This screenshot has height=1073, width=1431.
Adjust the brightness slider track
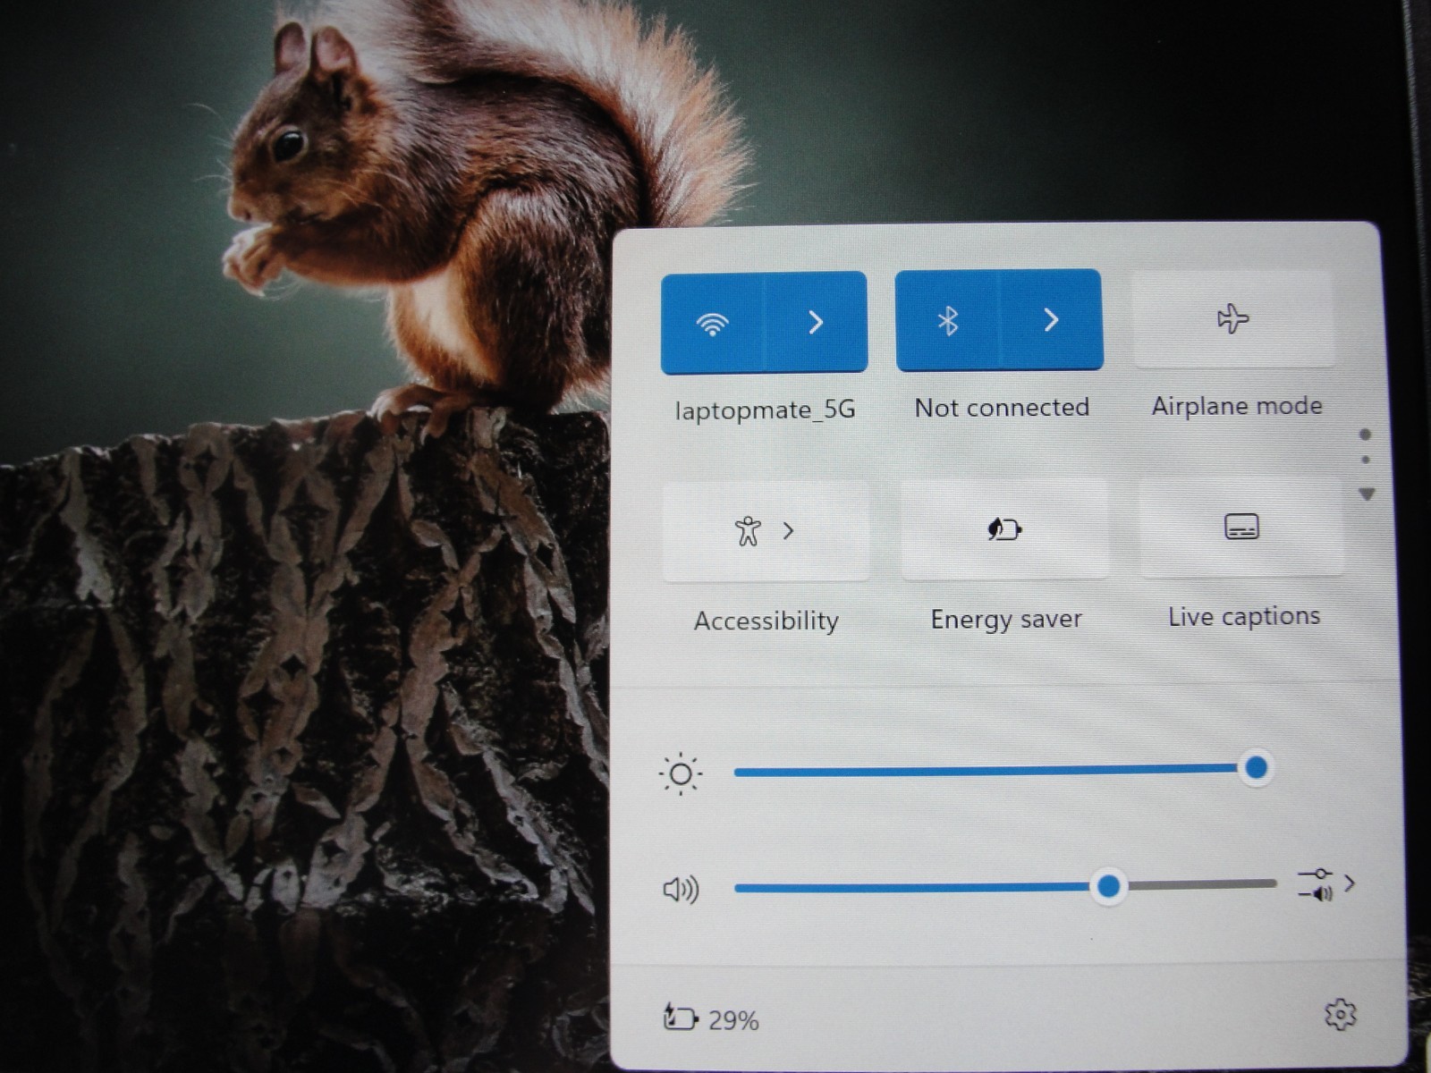pos(1002,770)
